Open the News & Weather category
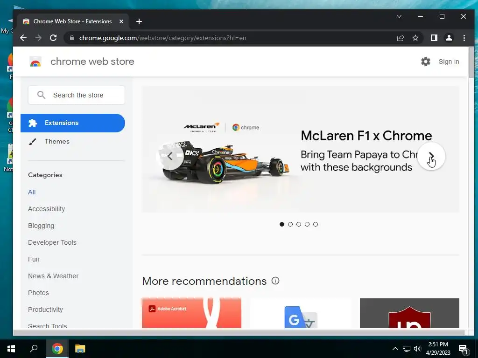 (53, 276)
